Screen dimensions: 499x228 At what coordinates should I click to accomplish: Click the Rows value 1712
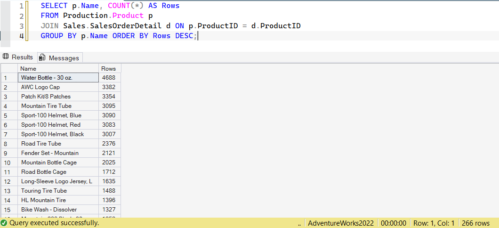[110, 172]
